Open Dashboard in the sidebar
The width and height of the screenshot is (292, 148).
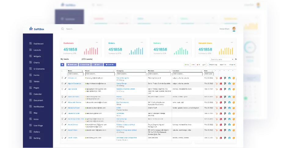38,44
